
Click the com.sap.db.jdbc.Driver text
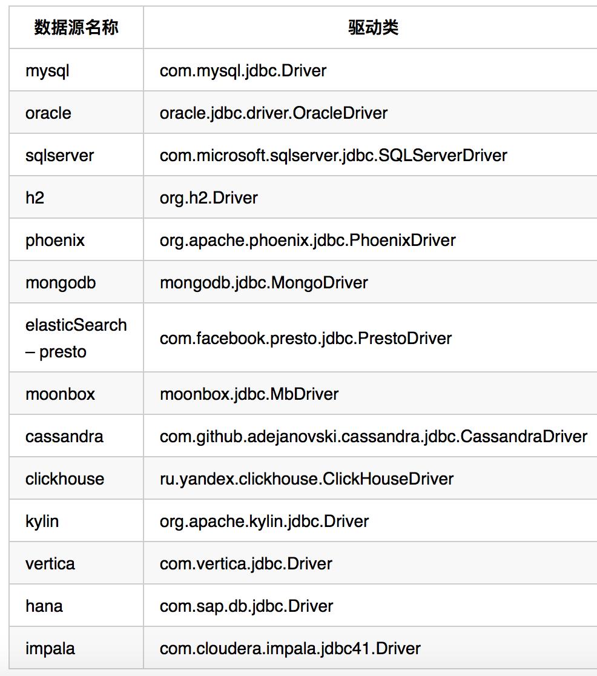coord(246,606)
